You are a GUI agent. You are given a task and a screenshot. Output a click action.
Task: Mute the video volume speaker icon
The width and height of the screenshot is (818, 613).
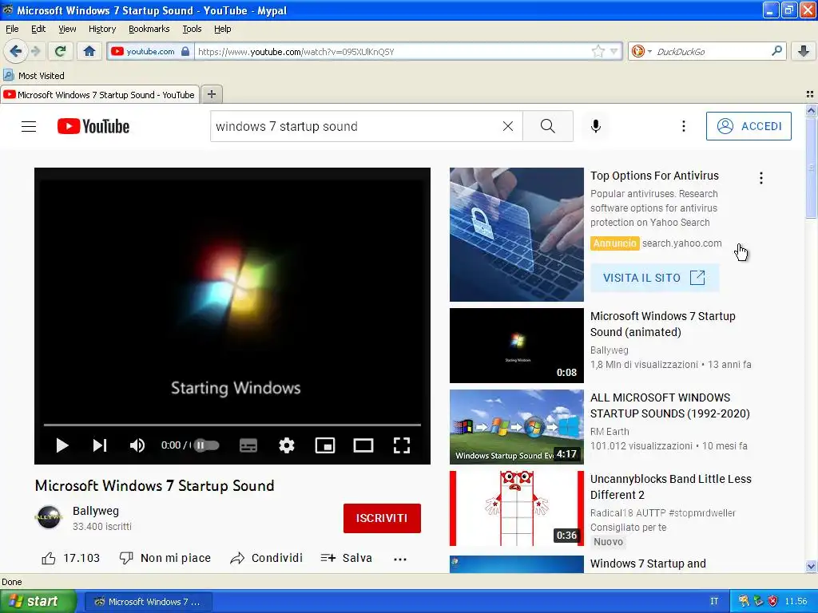point(137,445)
